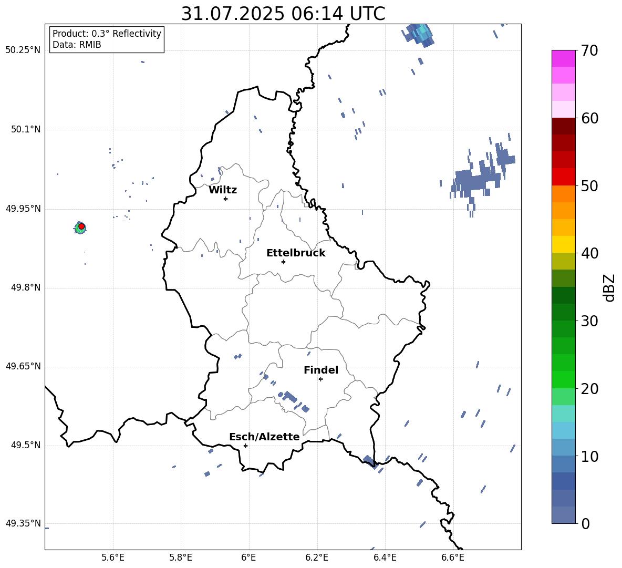Click the cross marker under Wiltz
This screenshot has height=568, width=622.
(x=226, y=199)
